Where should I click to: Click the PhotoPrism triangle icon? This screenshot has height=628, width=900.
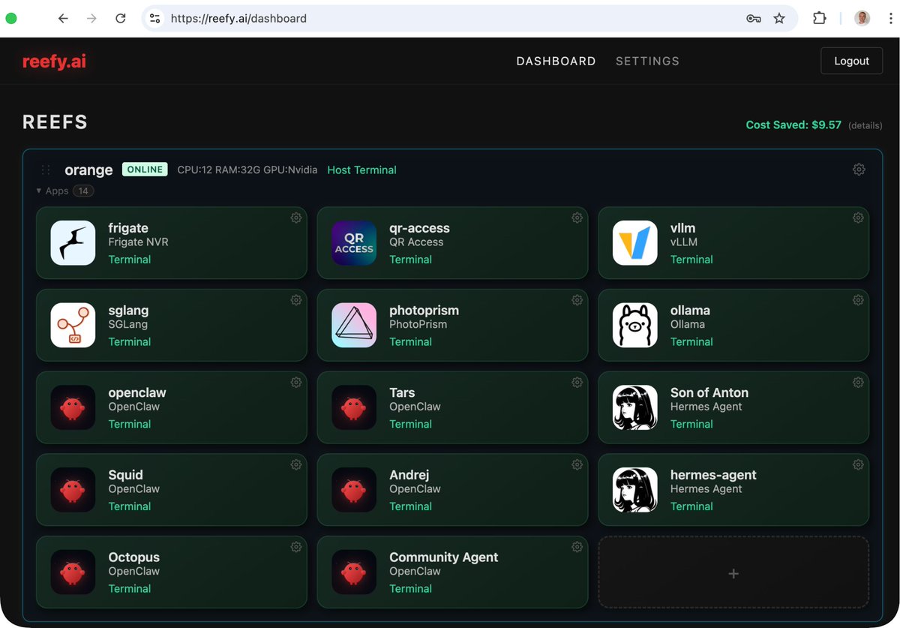354,326
